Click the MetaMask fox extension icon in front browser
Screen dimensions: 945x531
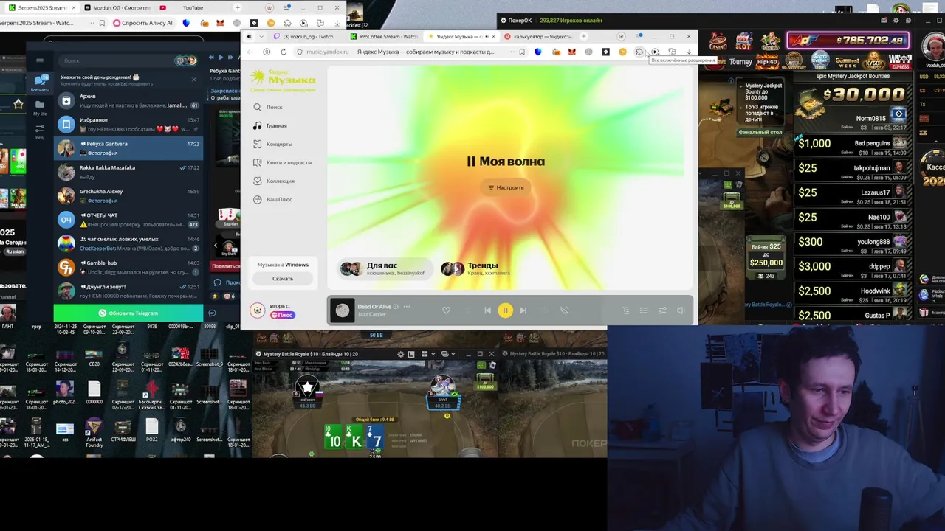(x=571, y=52)
